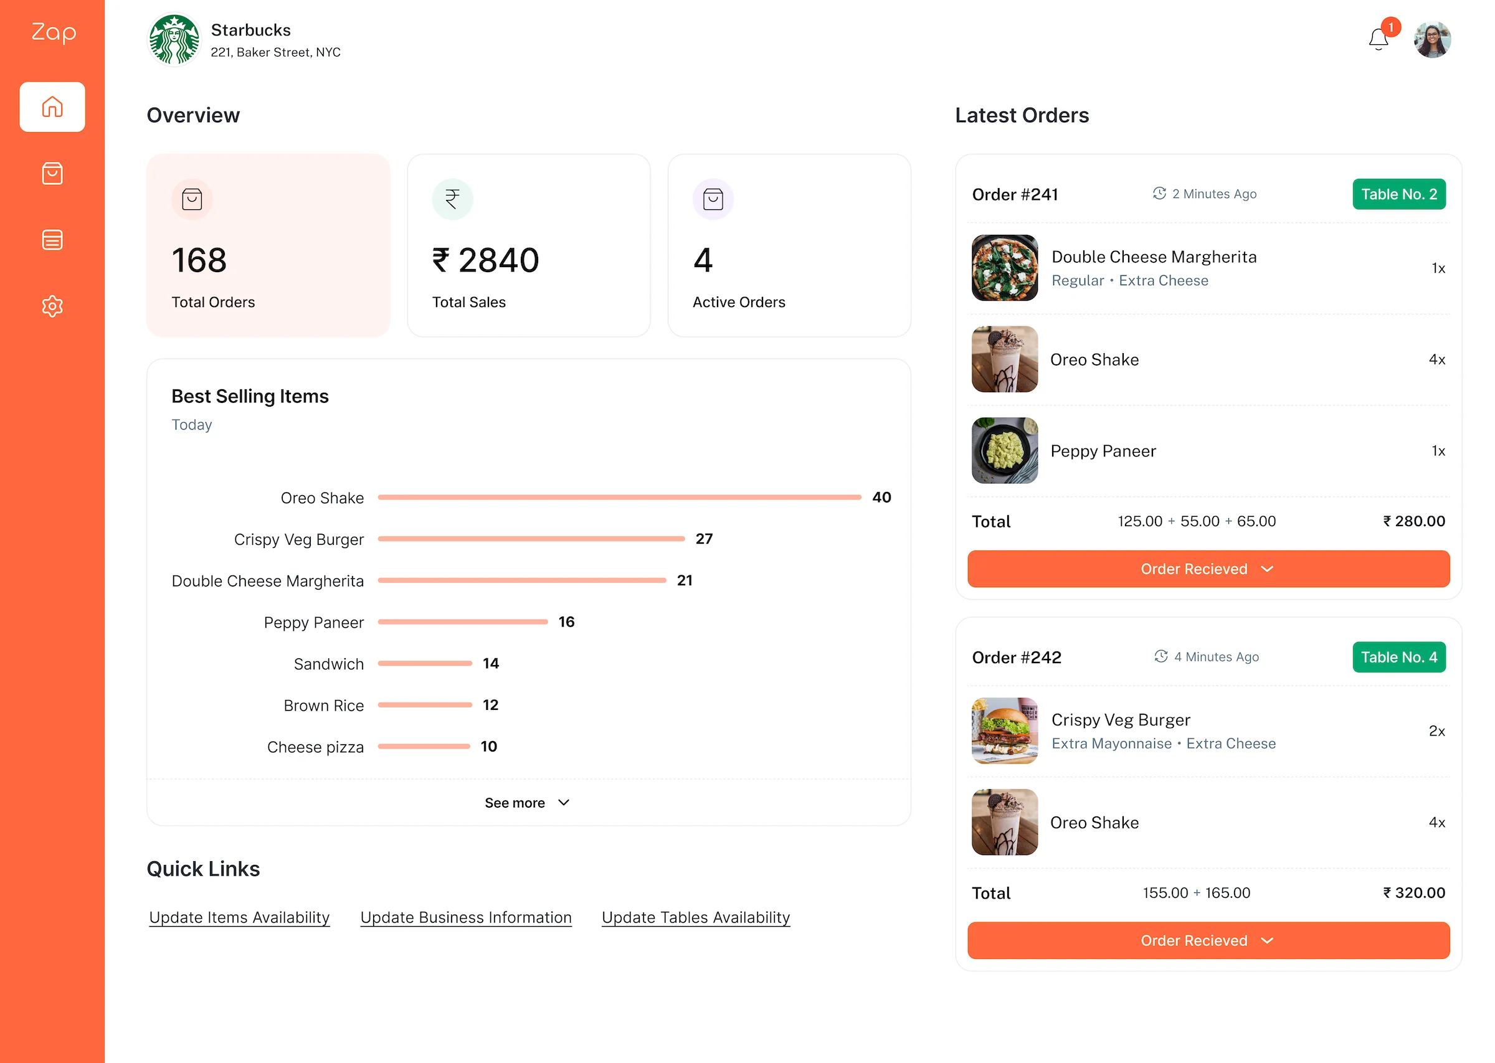Click the Table No. 2 badge
The image size is (1495, 1063).
(1399, 194)
